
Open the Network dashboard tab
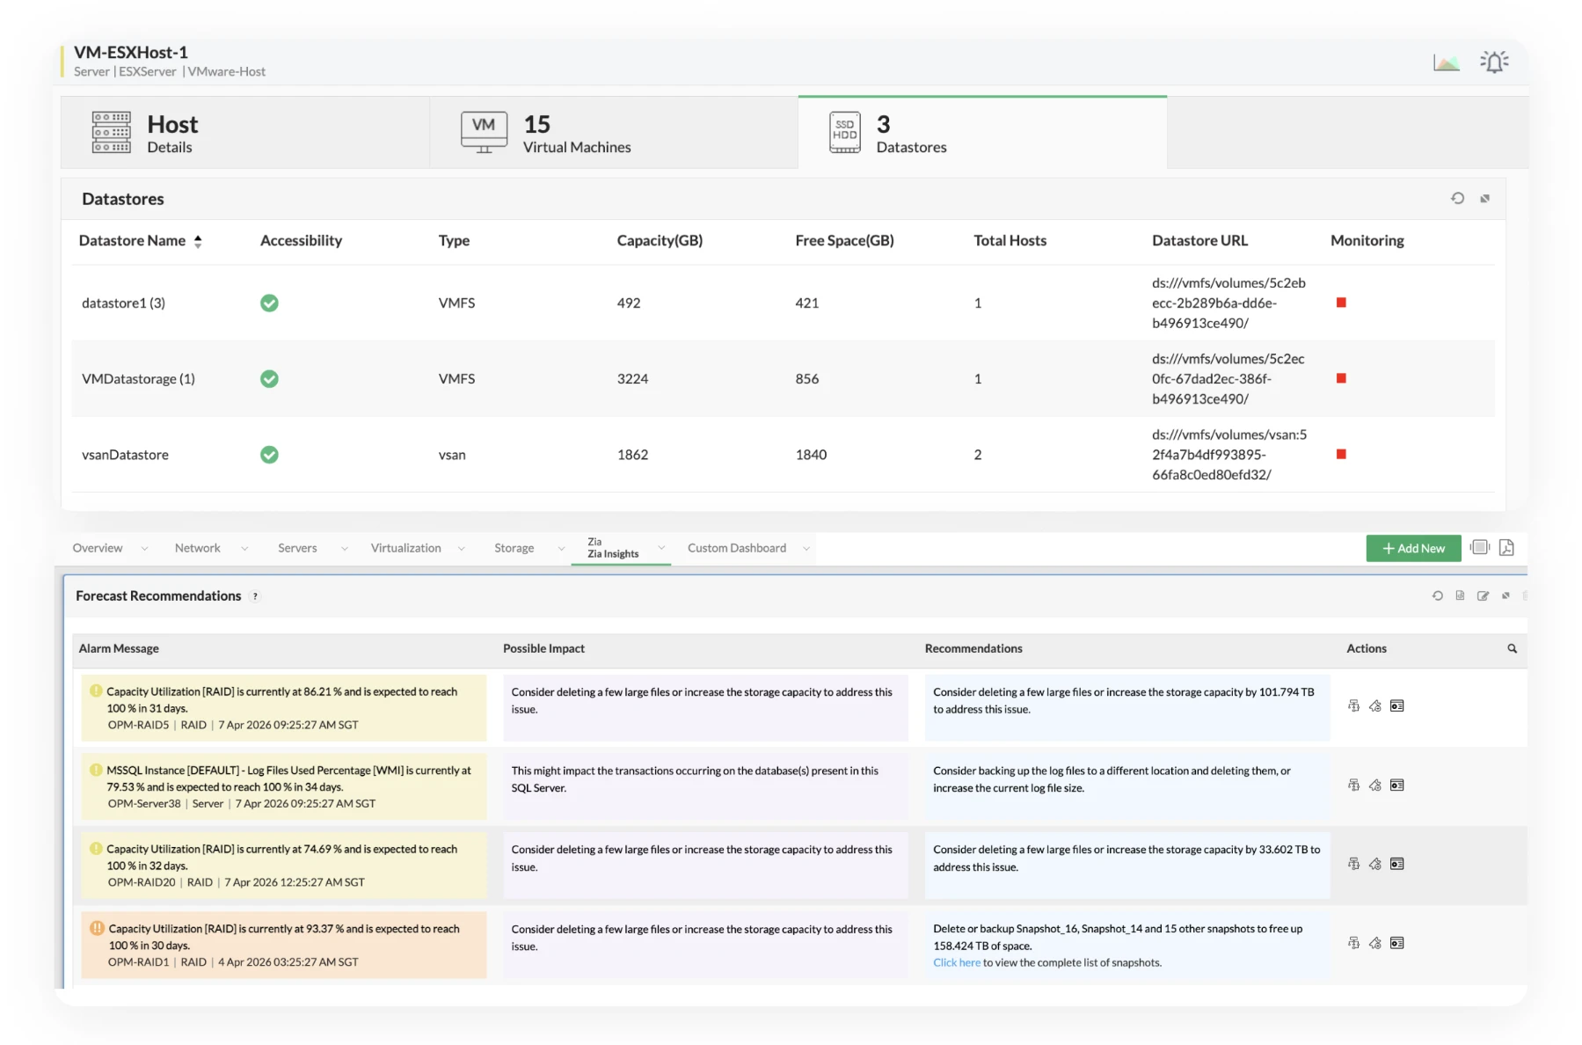198,548
